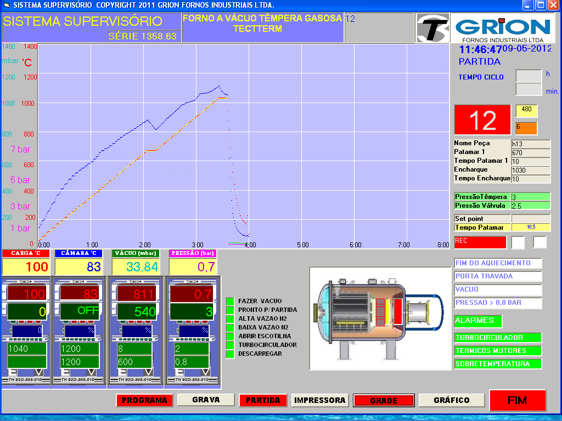Click the E button on the Vácuo controller
The height and width of the screenshot is (421, 562).
123,372
